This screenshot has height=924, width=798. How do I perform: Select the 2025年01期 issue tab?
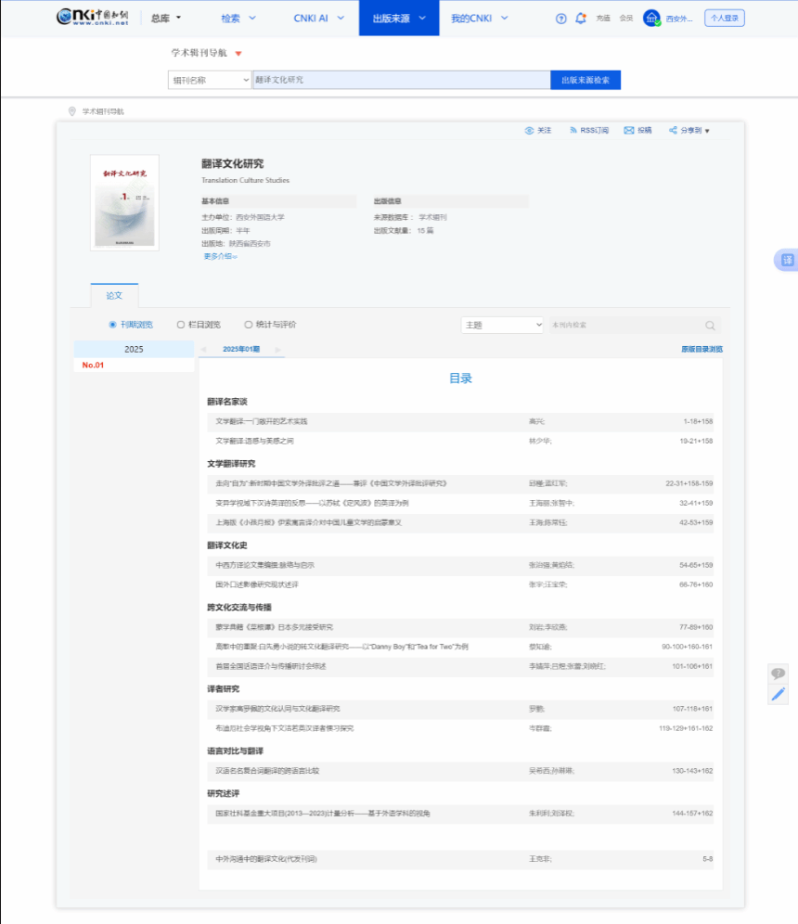(x=241, y=350)
